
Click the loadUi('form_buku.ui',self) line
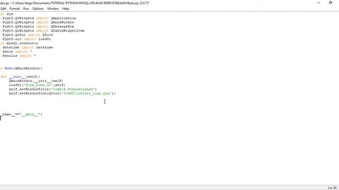(37, 85)
